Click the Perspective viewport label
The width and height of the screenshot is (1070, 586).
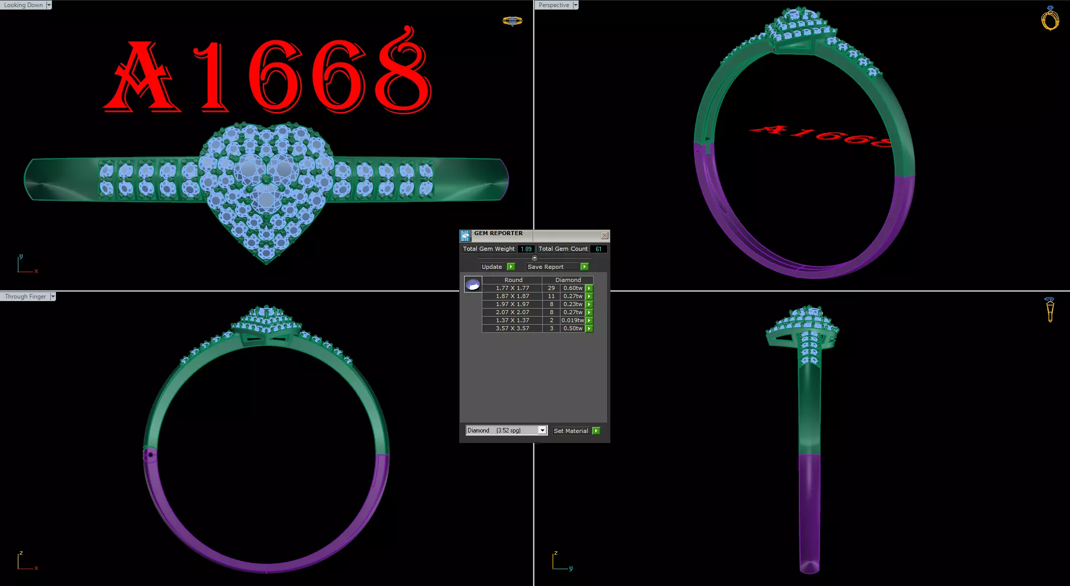click(x=553, y=5)
